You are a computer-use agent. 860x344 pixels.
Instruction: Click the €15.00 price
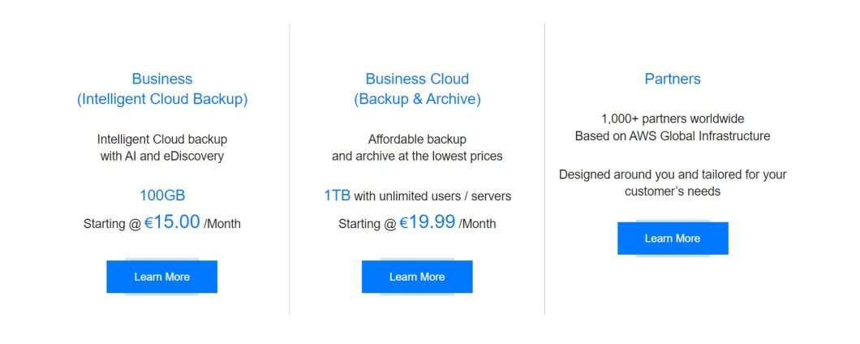[172, 222]
